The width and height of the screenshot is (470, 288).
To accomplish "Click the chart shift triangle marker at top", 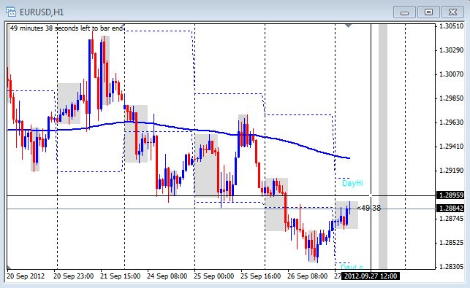I will click(348, 26).
